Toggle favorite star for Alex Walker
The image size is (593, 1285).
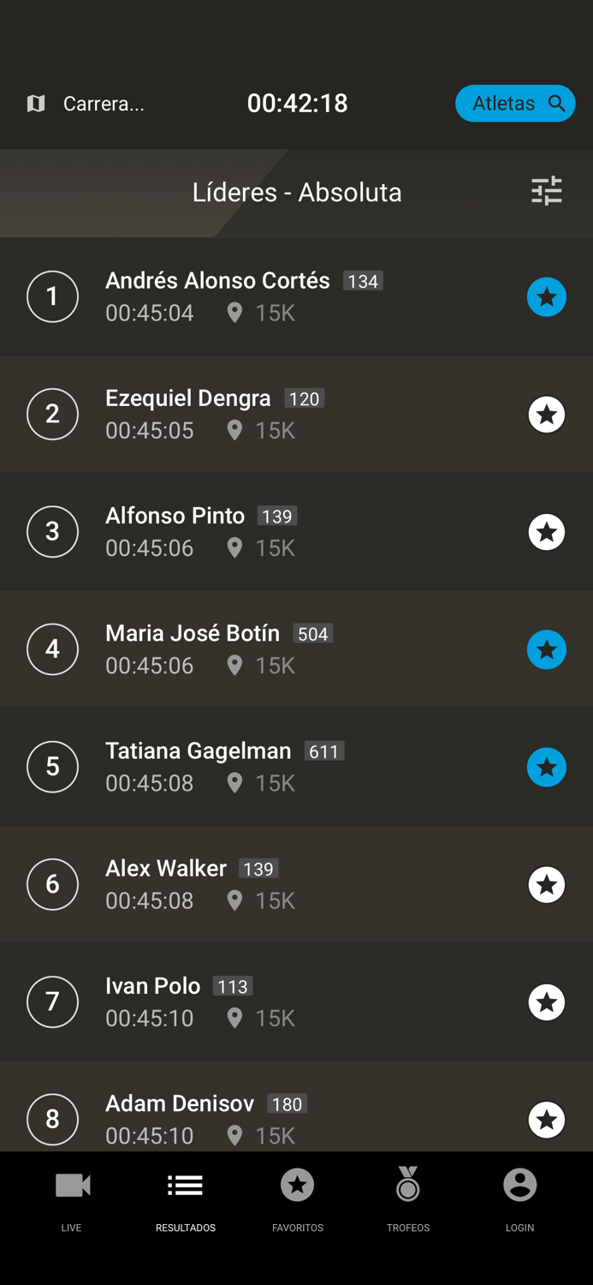tap(547, 884)
